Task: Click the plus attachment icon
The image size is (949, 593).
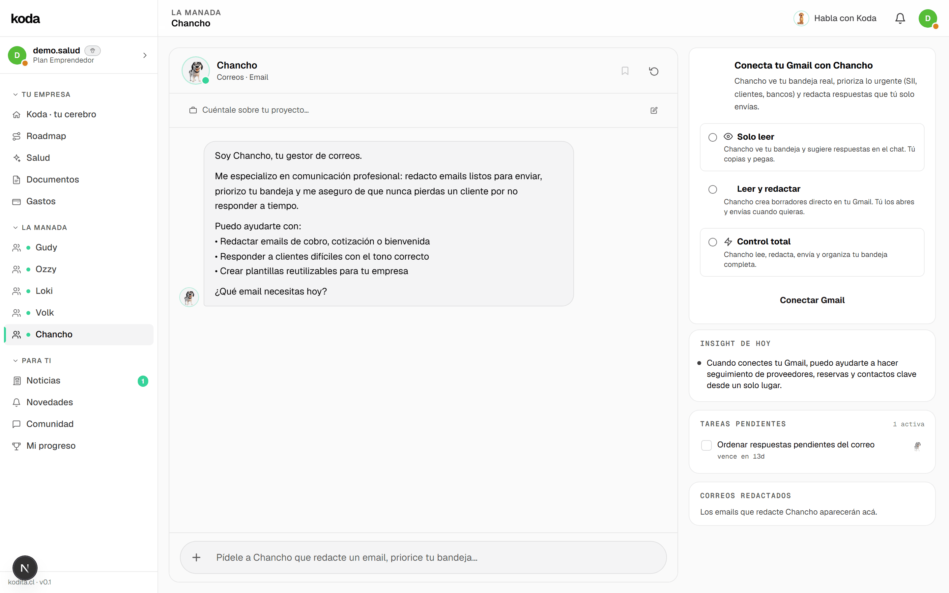Action: pos(196,557)
